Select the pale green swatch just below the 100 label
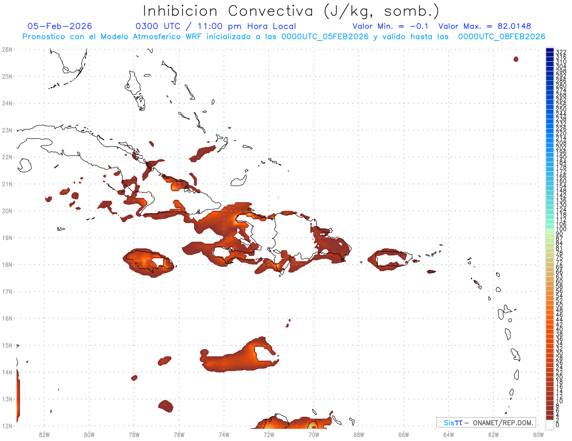Viewport: 572px width, 441px height. 550,232
